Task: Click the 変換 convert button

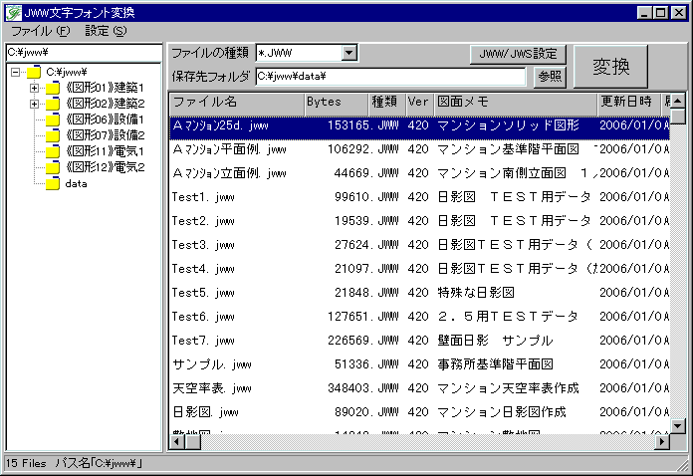Action: 610,67
